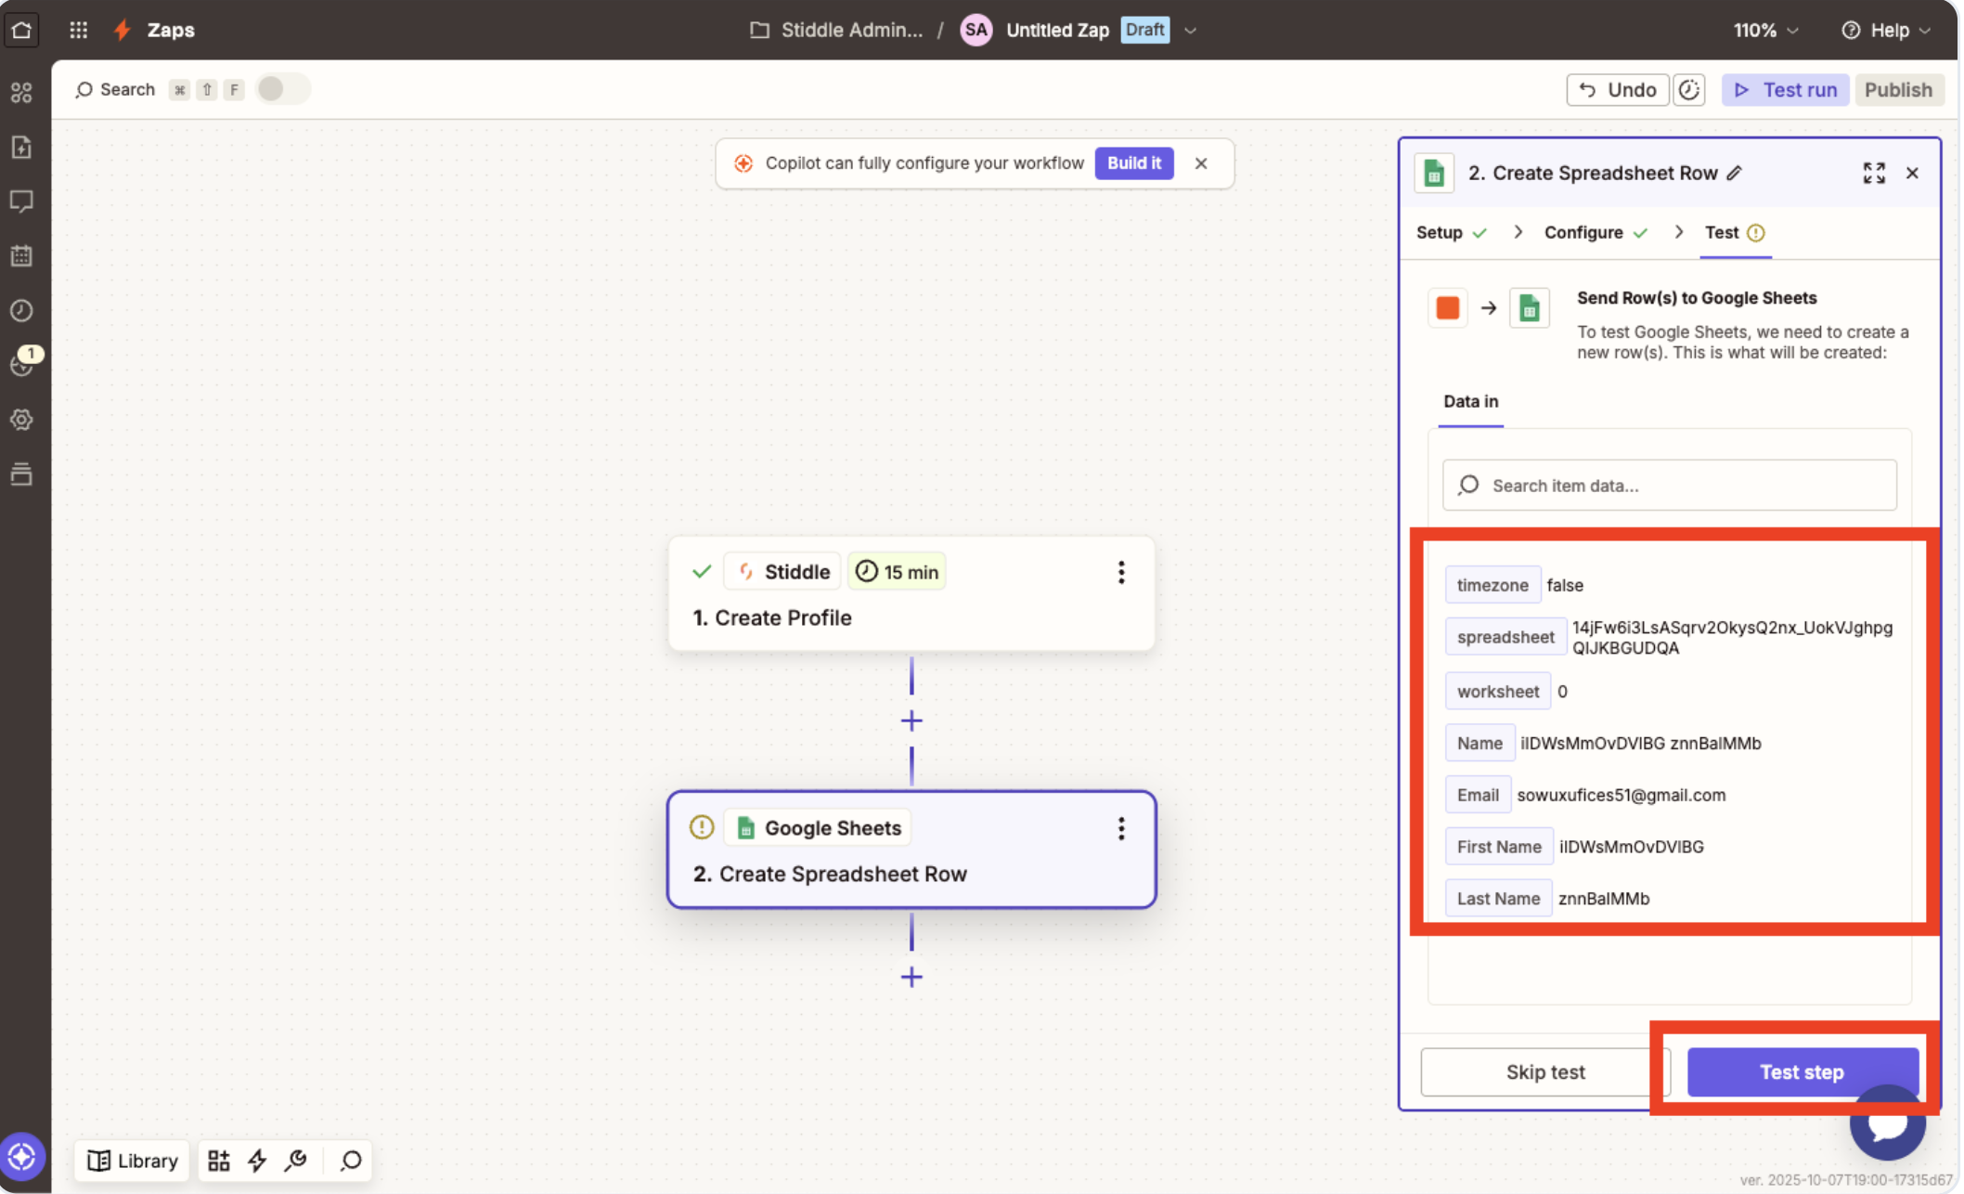This screenshot has height=1194, width=1964.
Task: Expand the Help menu dropdown
Action: pyautogui.click(x=1887, y=30)
